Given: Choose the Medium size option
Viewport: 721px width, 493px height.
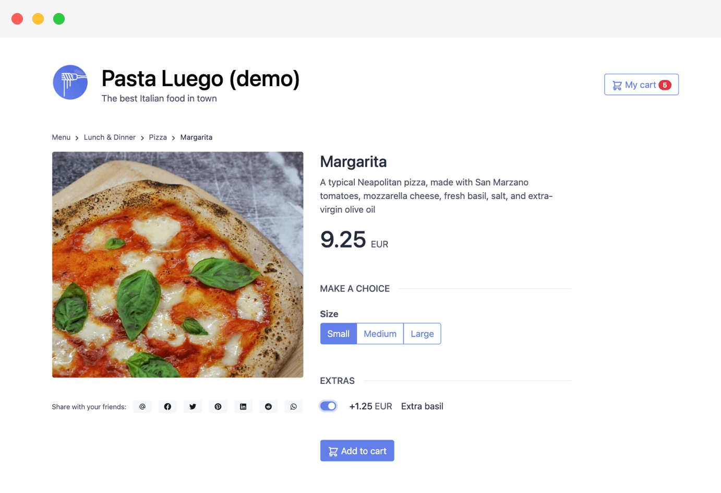Looking at the screenshot, I should coord(380,334).
